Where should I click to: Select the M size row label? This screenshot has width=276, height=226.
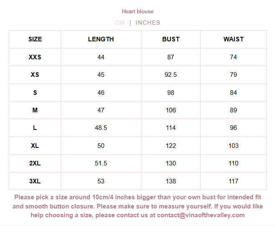35,110
